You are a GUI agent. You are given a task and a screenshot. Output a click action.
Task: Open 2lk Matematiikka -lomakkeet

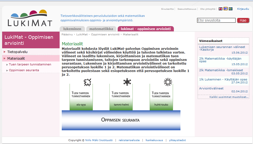click(x=221, y=70)
